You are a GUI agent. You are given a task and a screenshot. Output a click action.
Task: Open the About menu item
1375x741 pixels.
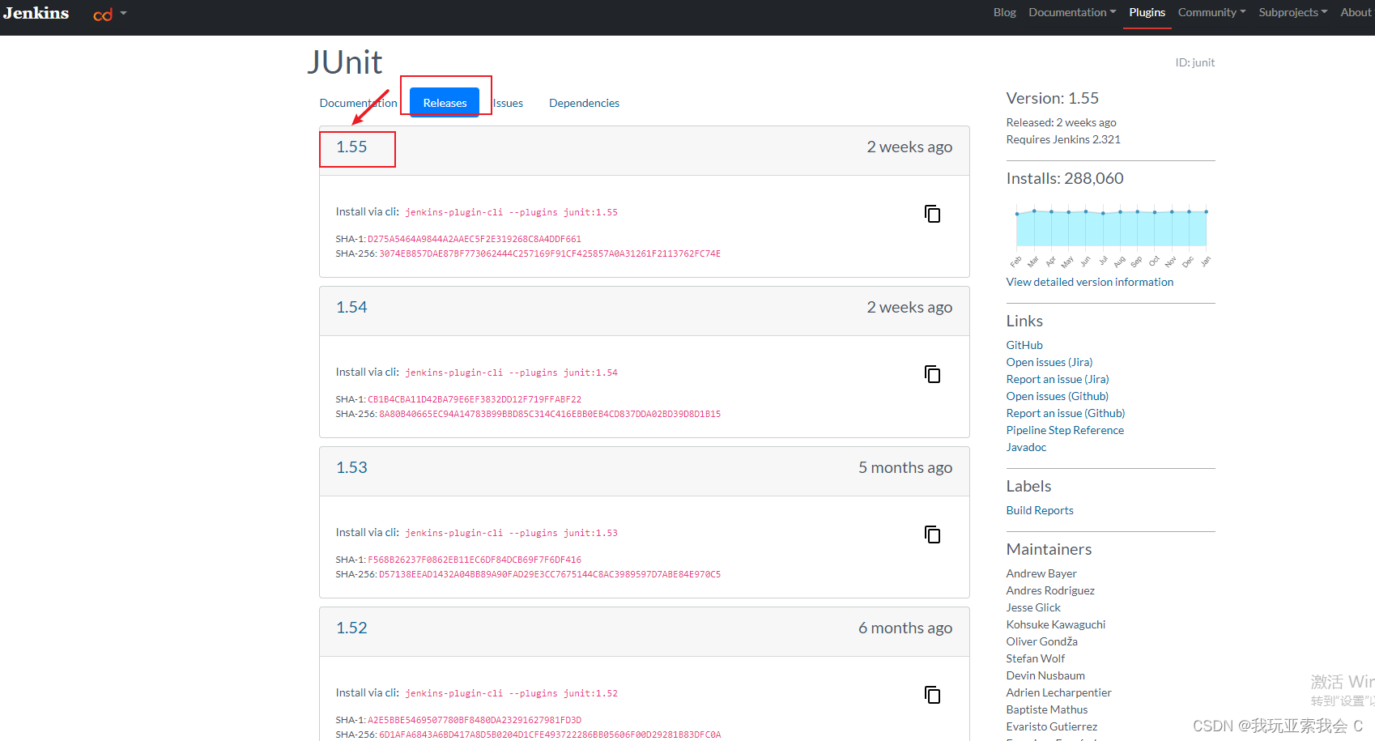pyautogui.click(x=1356, y=12)
